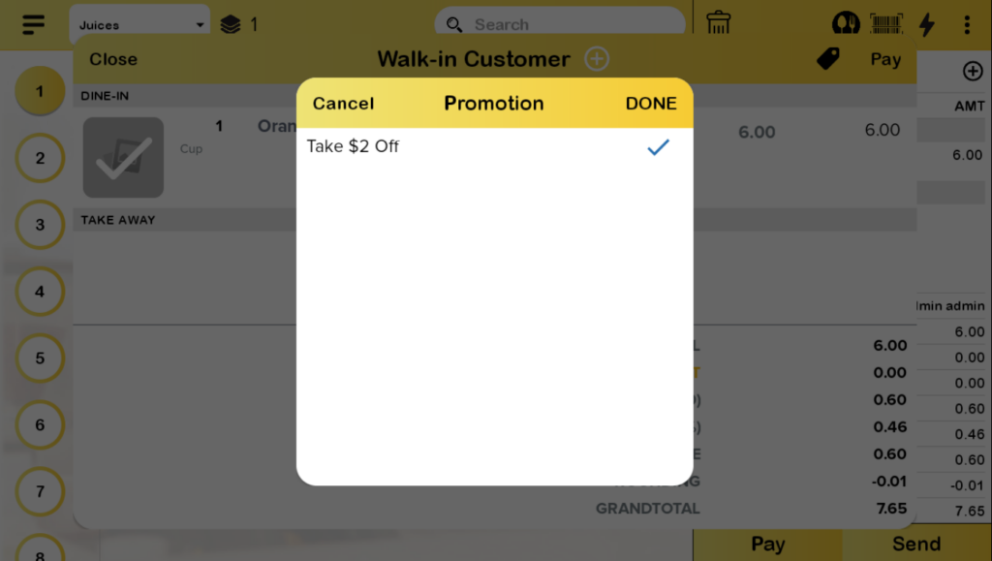Click the trash bin icon
The height and width of the screenshot is (561, 992).
click(x=719, y=23)
